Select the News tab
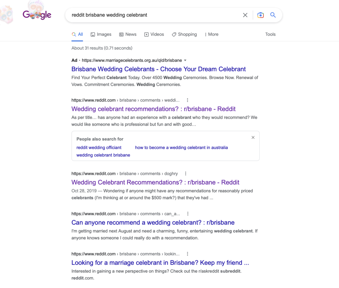 pos(128,34)
